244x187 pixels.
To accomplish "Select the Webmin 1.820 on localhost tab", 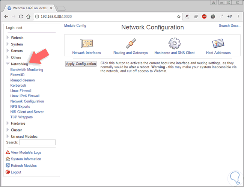I will click(30, 8).
